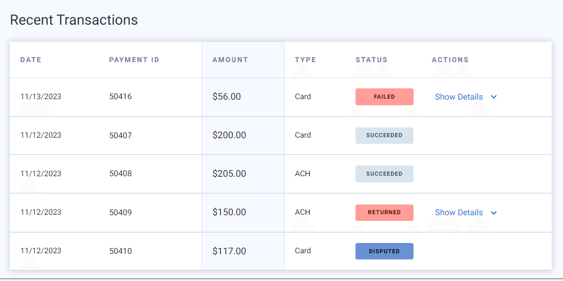Image resolution: width=563 pixels, height=281 pixels.
Task: Click the RETURNED status badge
Action: (x=384, y=213)
